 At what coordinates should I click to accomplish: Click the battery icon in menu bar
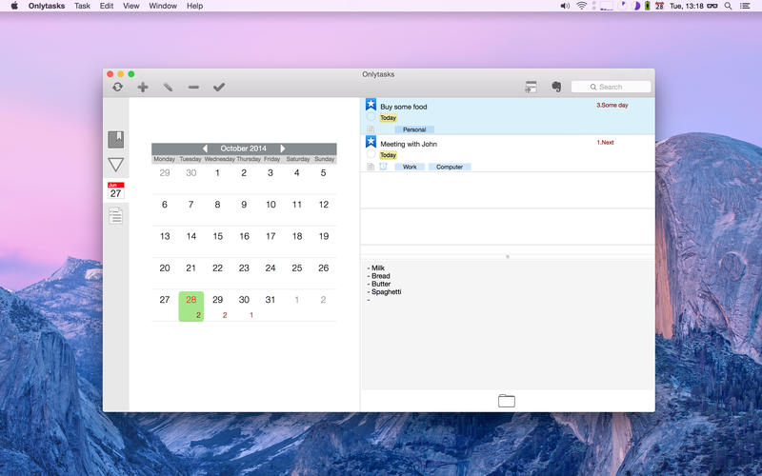point(648,6)
